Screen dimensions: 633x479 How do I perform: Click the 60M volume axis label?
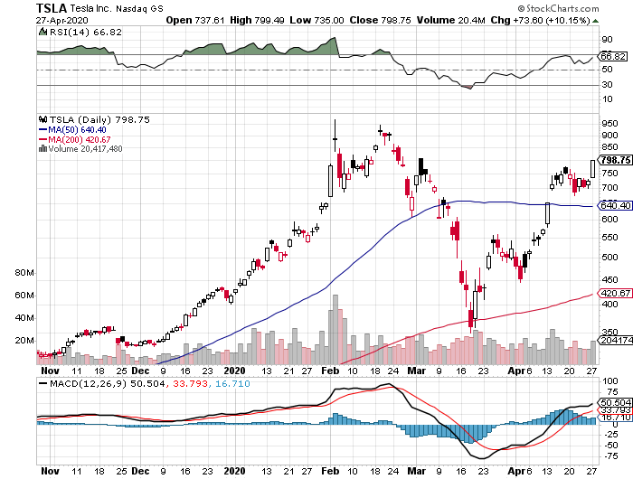[x=24, y=296]
